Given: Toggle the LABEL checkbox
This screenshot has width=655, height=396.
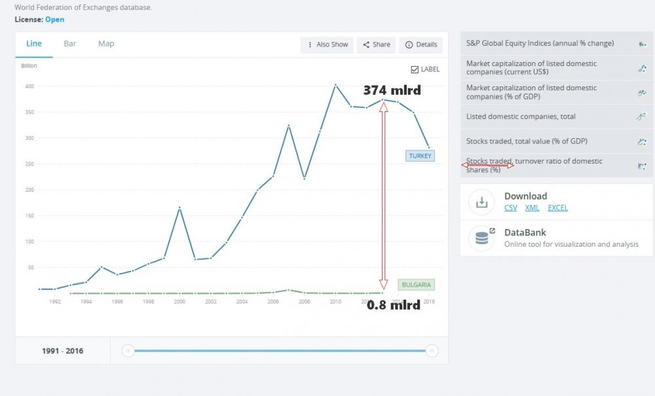Looking at the screenshot, I should pos(415,69).
